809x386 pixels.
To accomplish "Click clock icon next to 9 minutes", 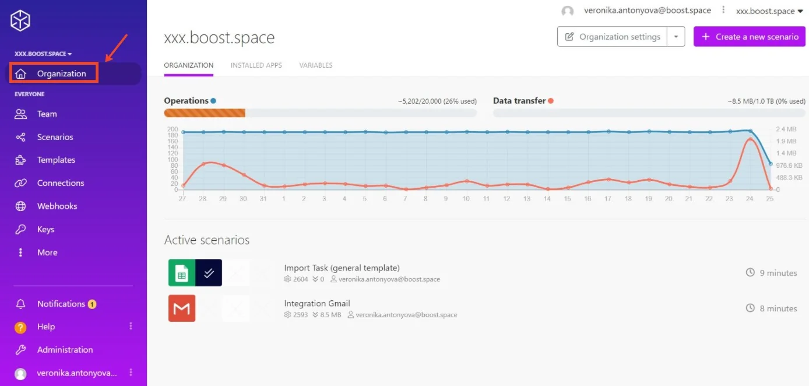I will pyautogui.click(x=751, y=273).
